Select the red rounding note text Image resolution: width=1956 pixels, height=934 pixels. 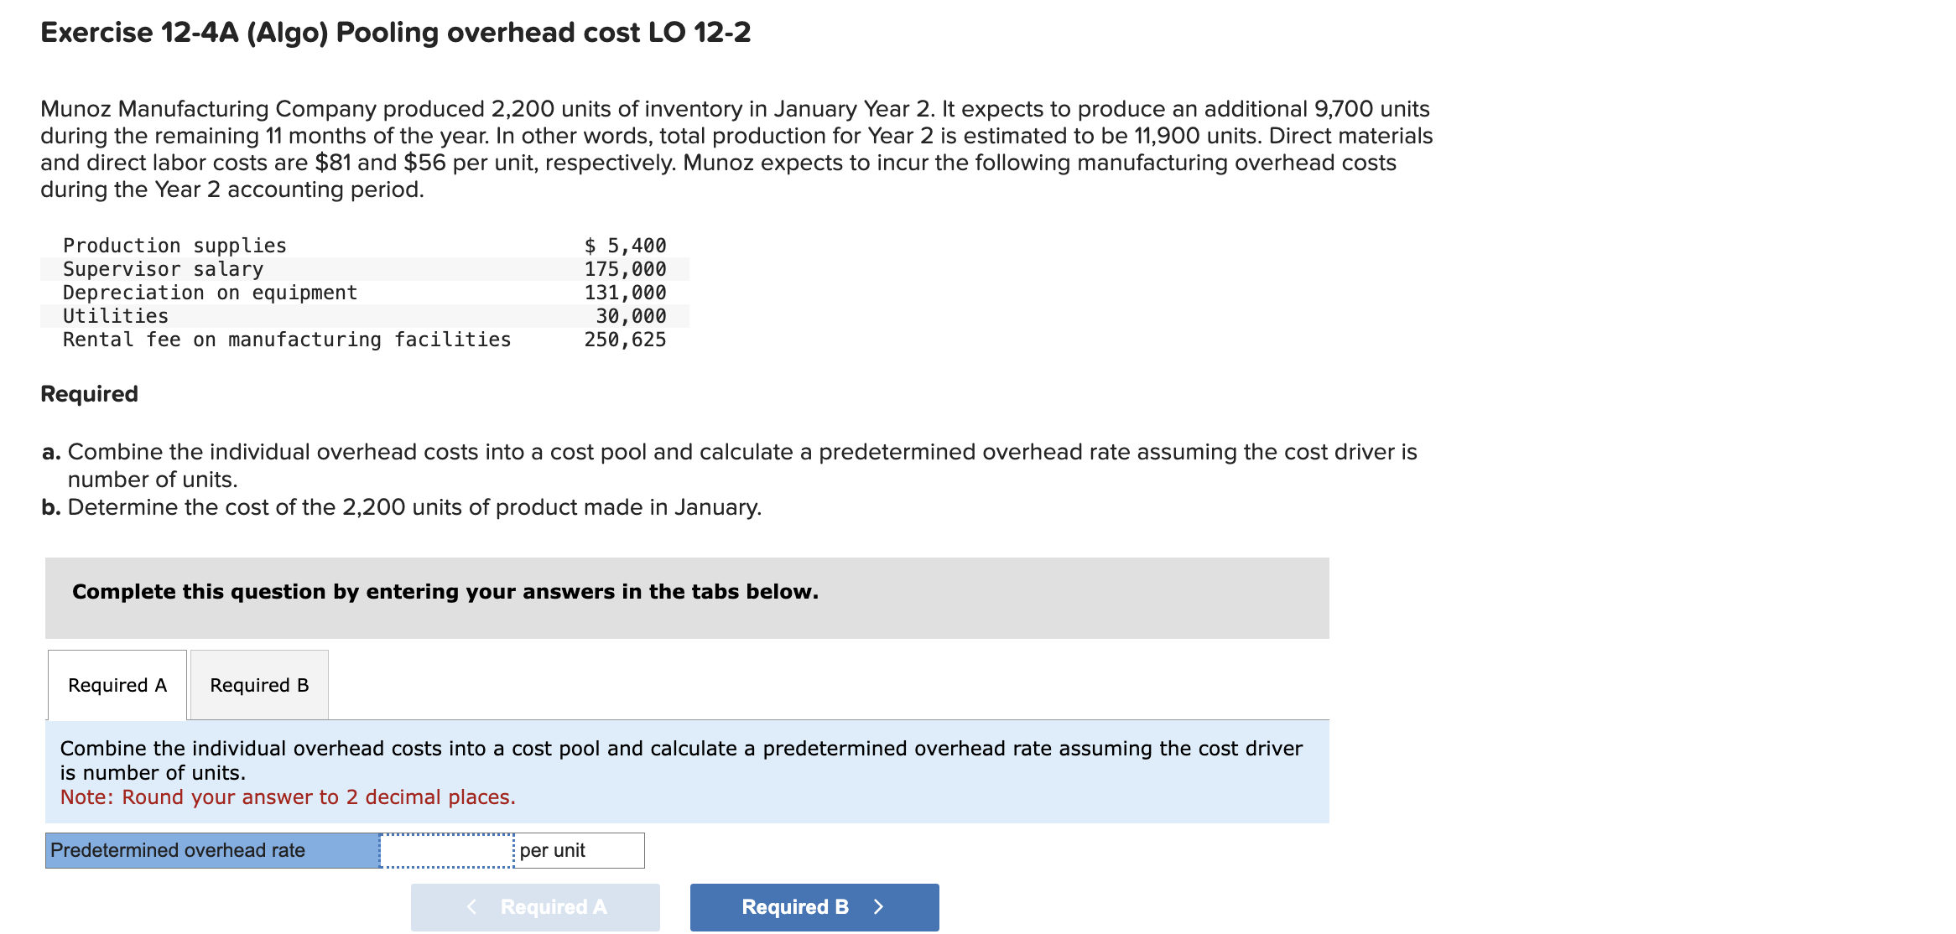coord(287,796)
